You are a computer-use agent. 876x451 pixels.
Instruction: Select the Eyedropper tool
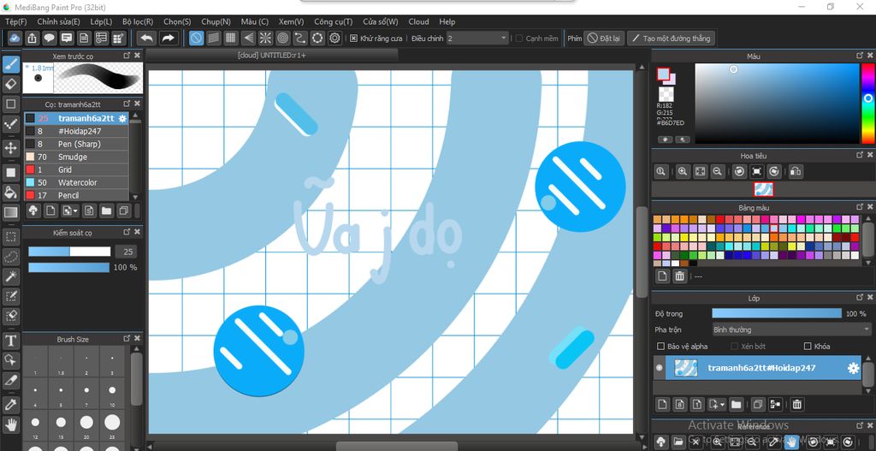click(10, 404)
